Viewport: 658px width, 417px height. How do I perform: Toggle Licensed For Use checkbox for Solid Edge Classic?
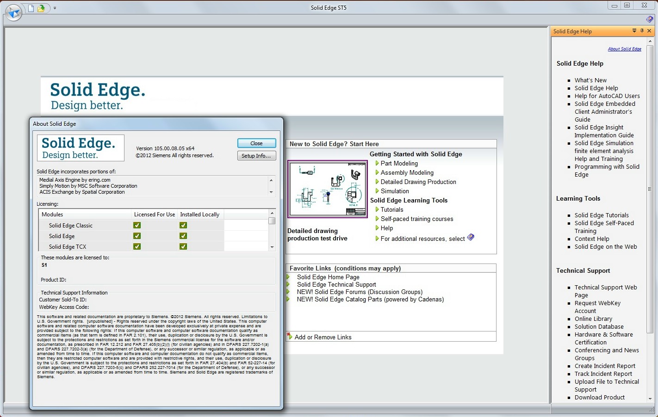click(x=137, y=225)
